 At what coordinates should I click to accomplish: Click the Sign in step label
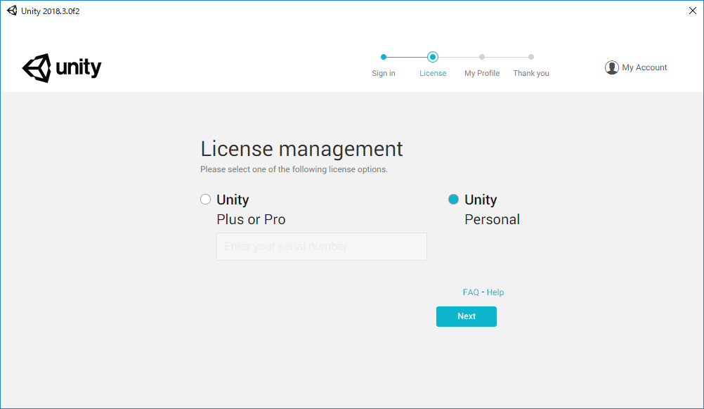point(383,73)
